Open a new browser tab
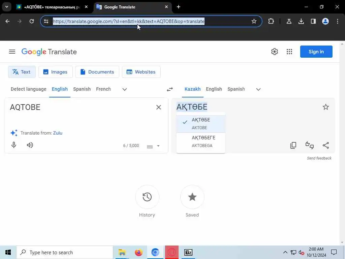This screenshot has height=259, width=345. [x=179, y=7]
